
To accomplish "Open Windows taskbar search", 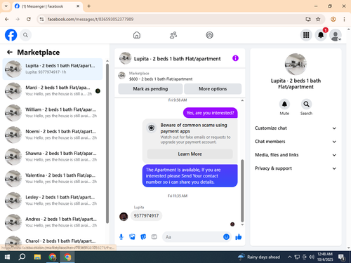I will click(x=22, y=257).
